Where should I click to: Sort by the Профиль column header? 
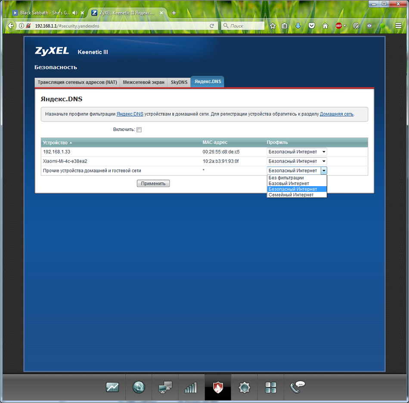pos(277,142)
